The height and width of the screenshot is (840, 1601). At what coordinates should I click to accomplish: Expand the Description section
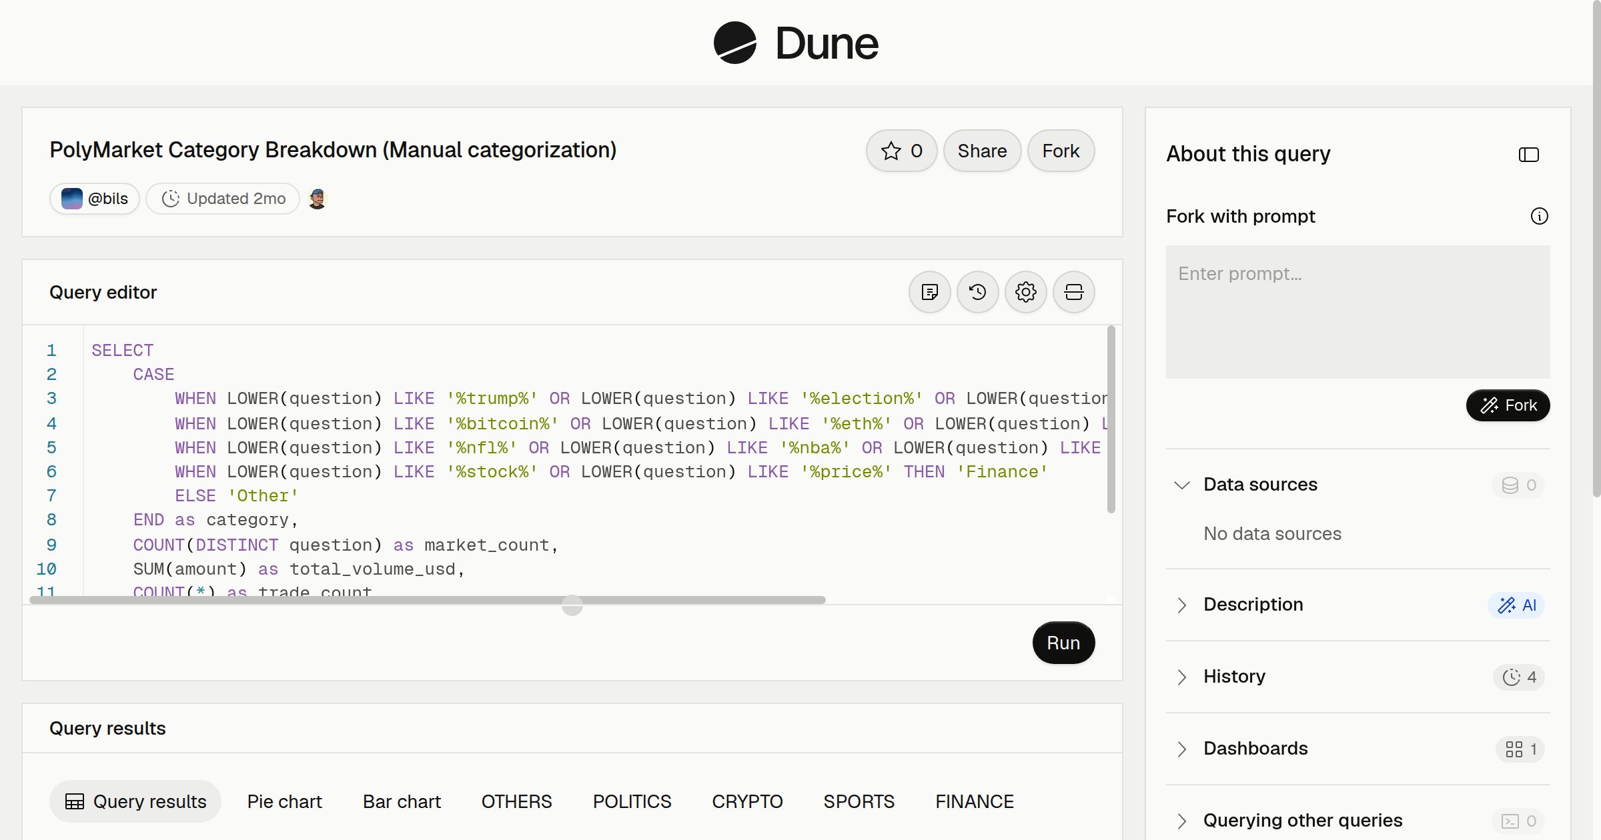click(1181, 605)
